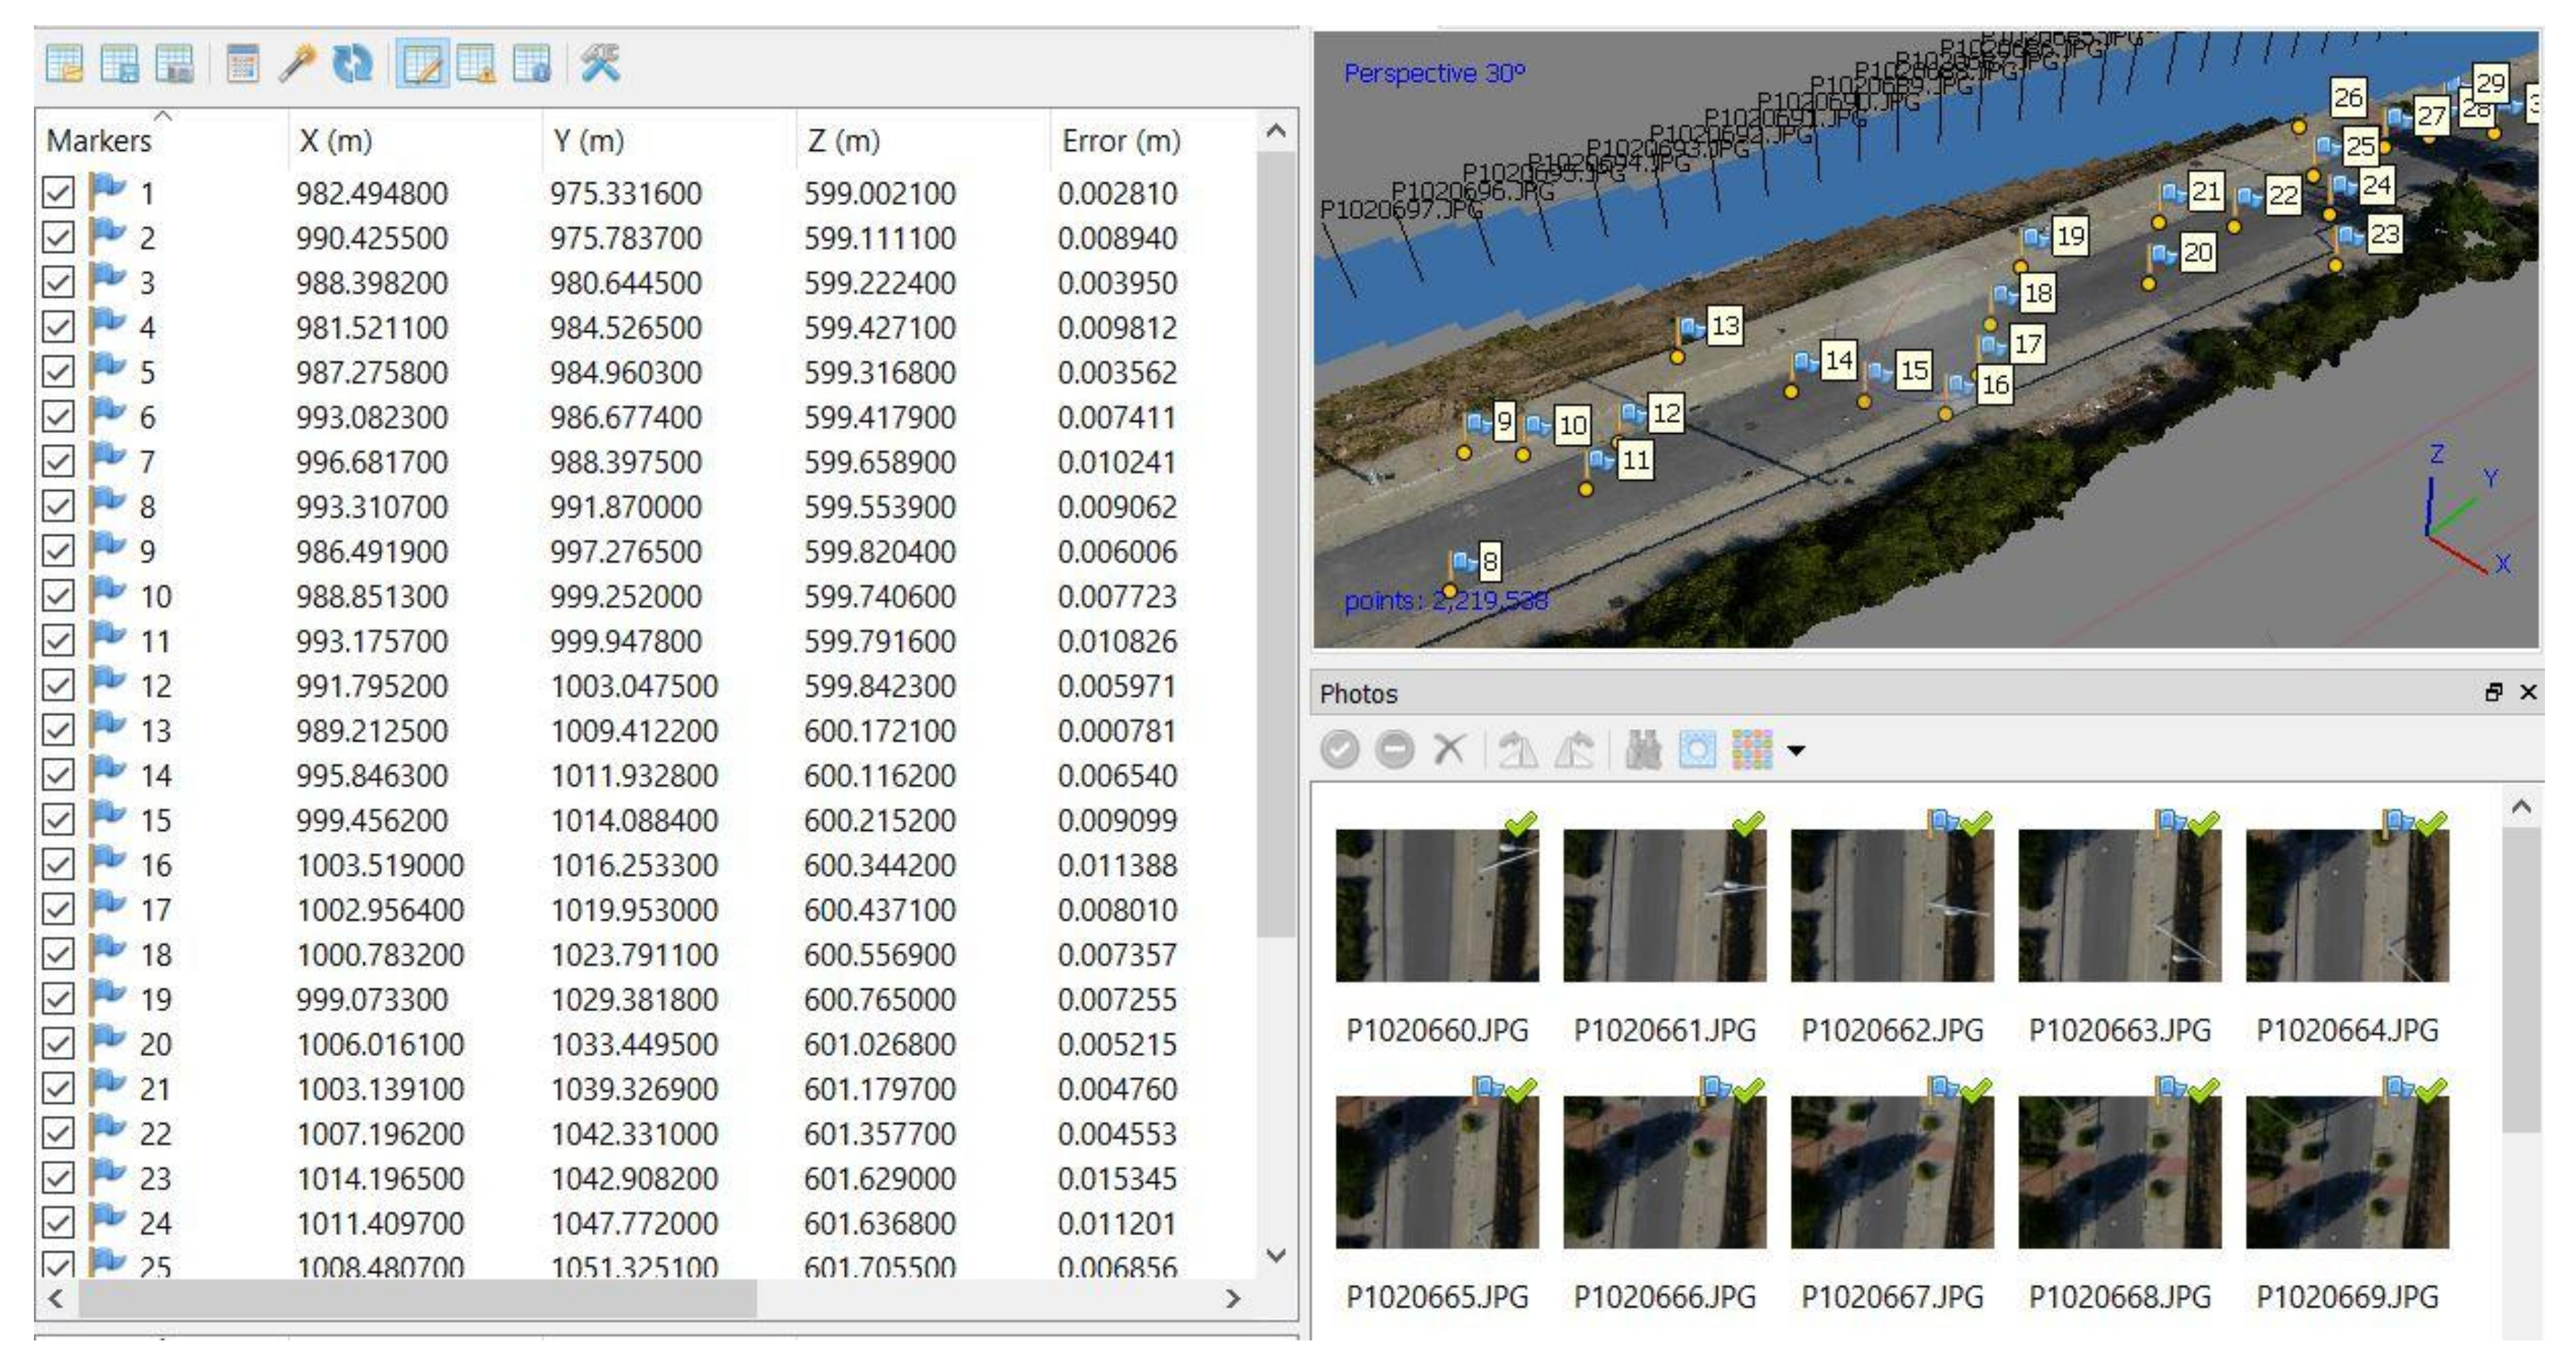Click the Markers column header

point(100,141)
